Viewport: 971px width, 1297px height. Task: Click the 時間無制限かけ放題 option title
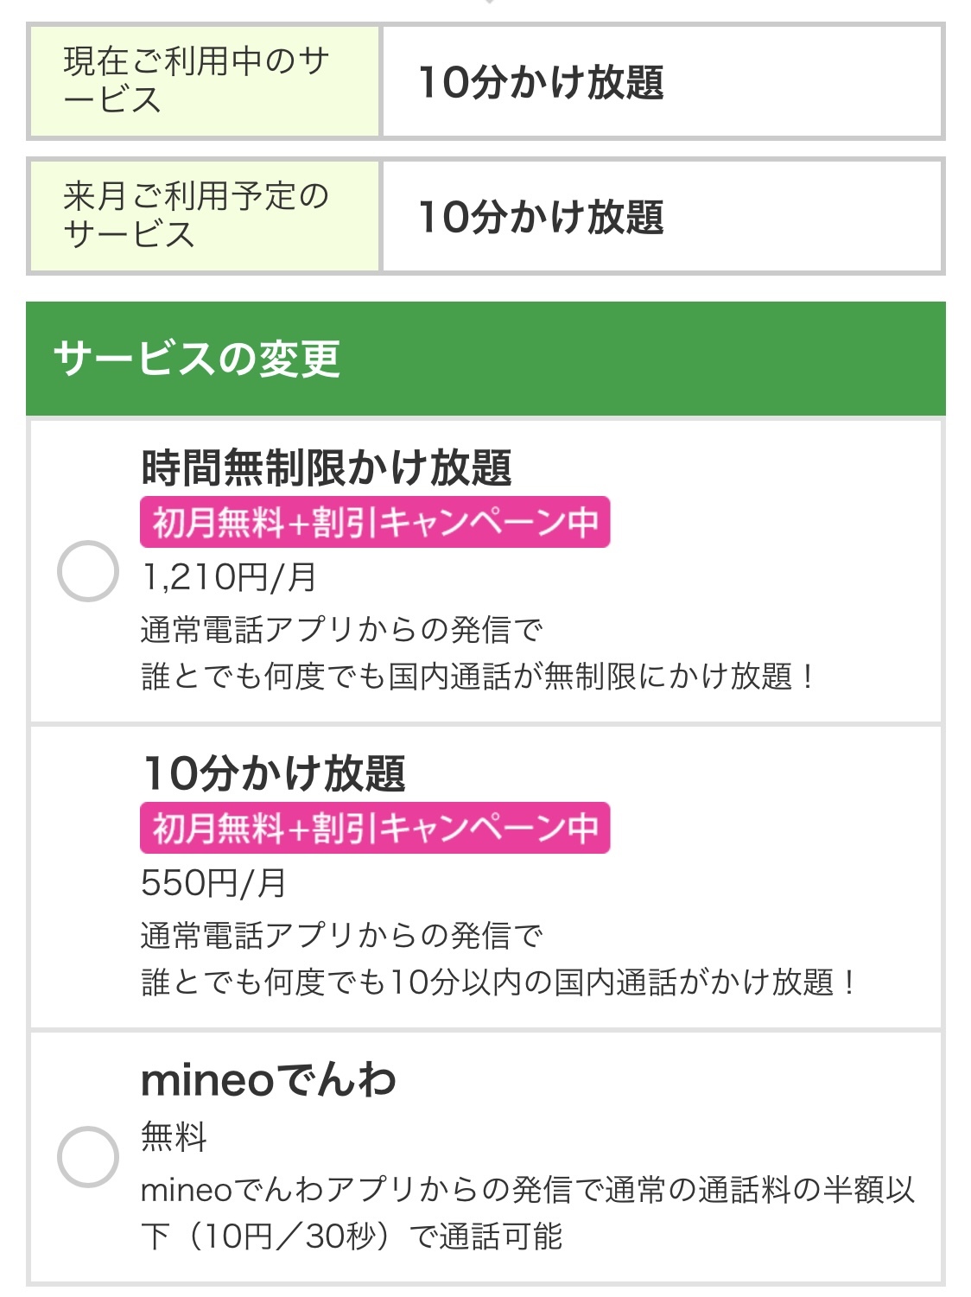tap(327, 467)
